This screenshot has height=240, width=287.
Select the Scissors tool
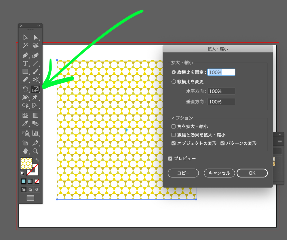(35, 79)
